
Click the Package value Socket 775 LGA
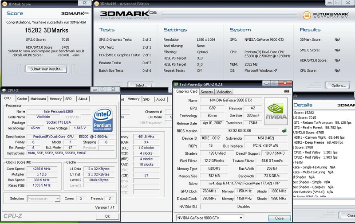[59, 122]
